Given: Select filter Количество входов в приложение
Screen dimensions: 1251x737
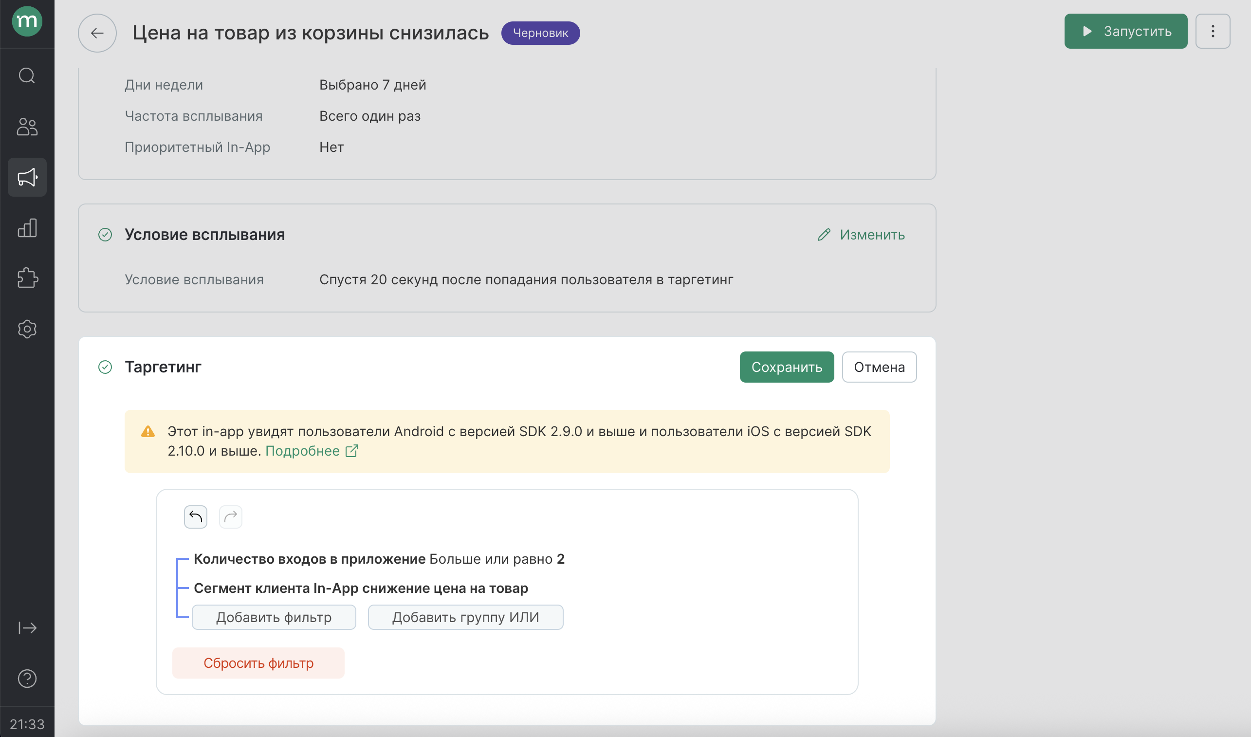Looking at the screenshot, I should click(379, 559).
